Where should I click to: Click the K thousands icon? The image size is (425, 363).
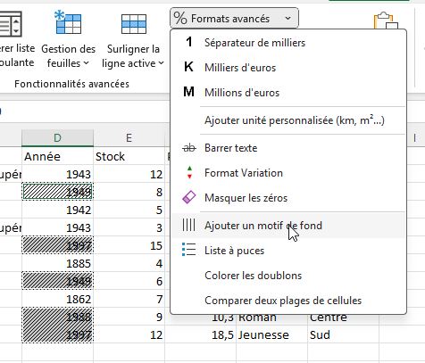point(188,67)
